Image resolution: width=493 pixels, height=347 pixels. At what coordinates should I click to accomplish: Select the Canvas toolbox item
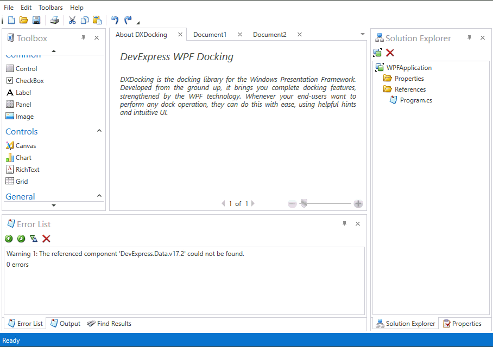click(x=21, y=145)
